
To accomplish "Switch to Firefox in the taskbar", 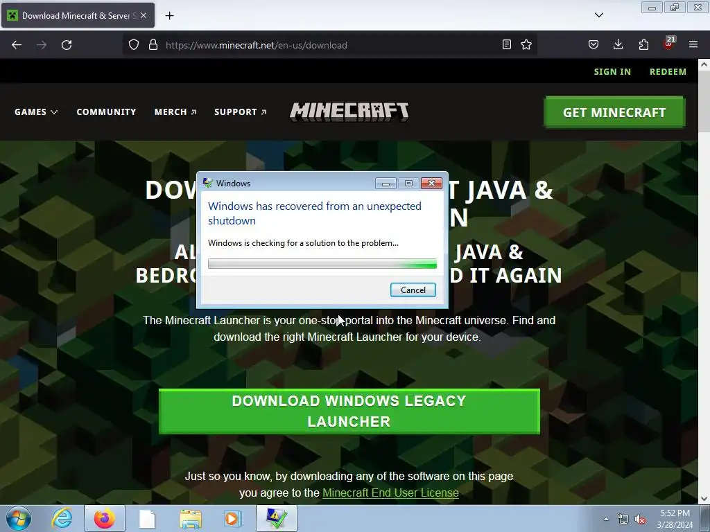I will [x=104, y=518].
